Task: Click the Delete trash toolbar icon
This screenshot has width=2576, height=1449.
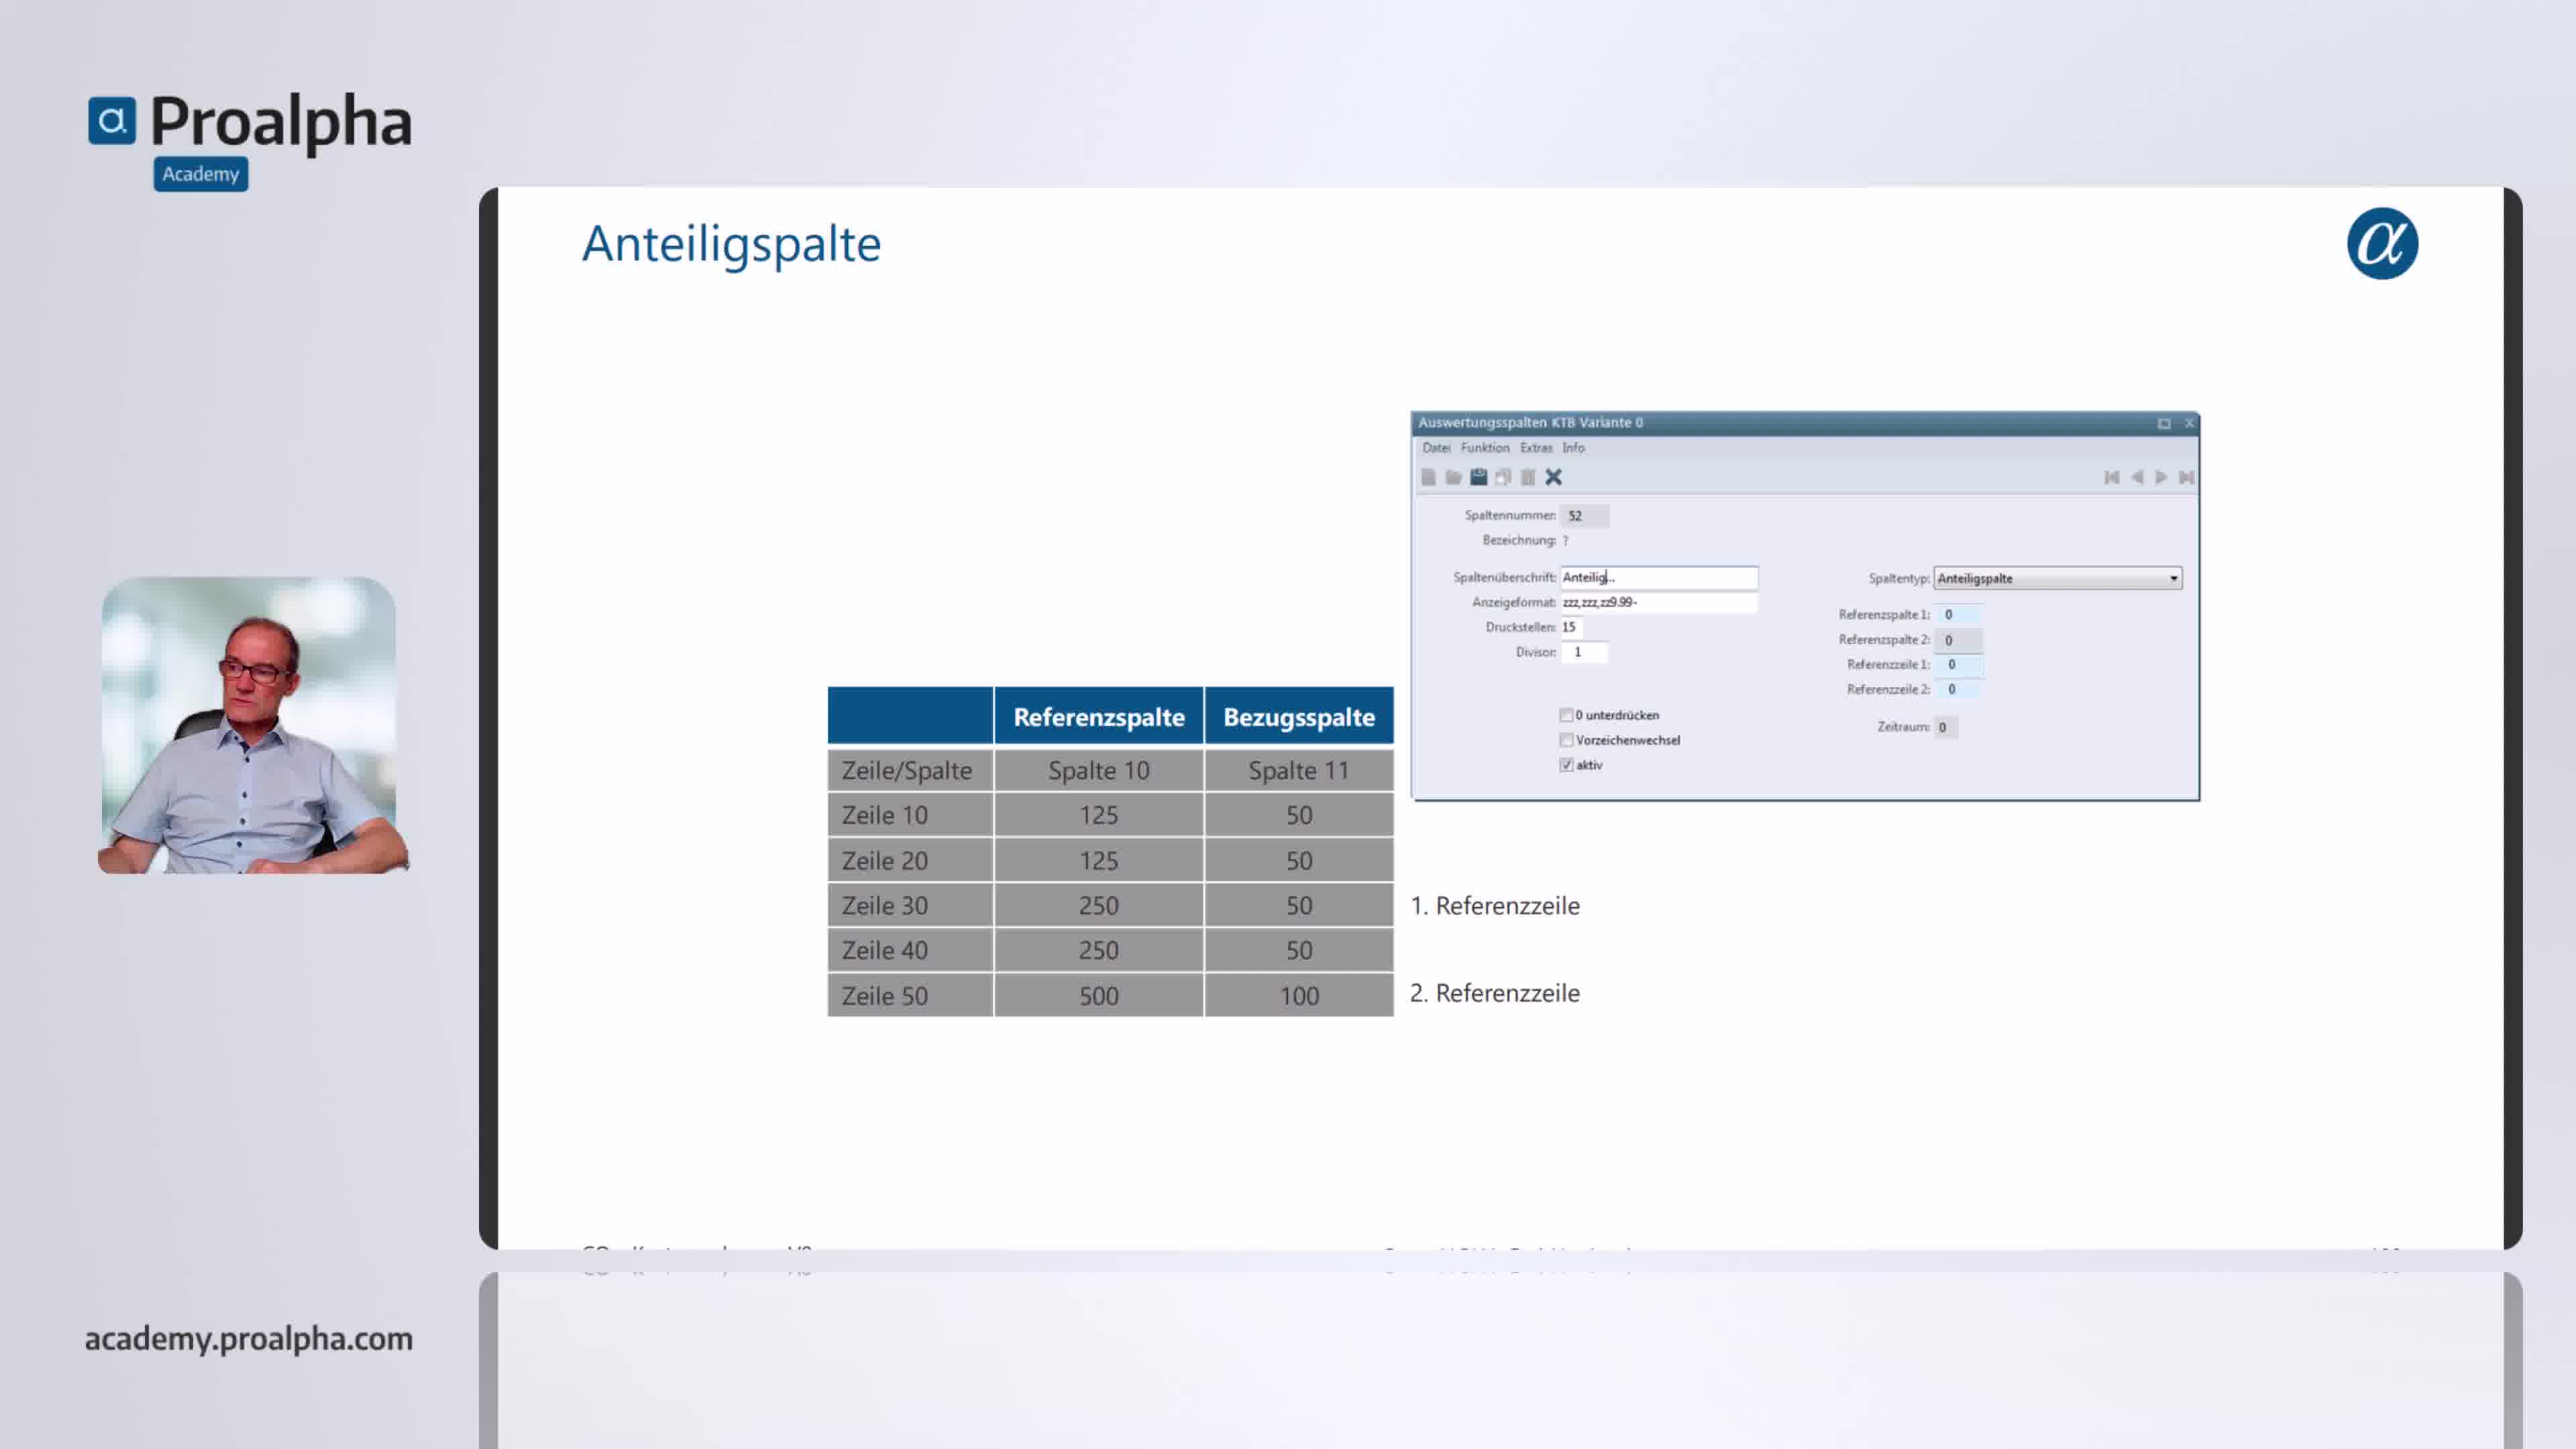Action: 1528,477
